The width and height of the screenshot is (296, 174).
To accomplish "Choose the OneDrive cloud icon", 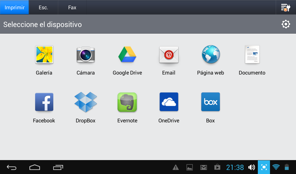I will point(169,102).
